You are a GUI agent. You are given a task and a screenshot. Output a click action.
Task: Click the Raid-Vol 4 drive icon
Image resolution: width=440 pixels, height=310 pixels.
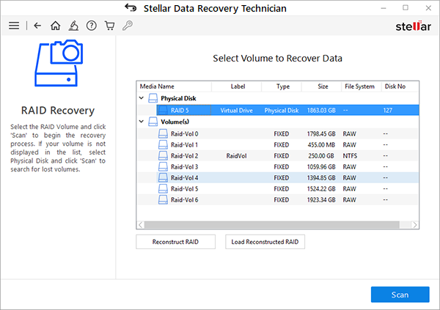click(x=163, y=178)
